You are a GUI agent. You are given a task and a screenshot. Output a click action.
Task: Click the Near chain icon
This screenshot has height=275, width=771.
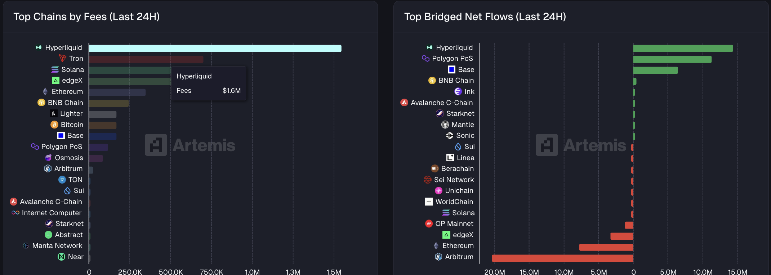(x=62, y=257)
